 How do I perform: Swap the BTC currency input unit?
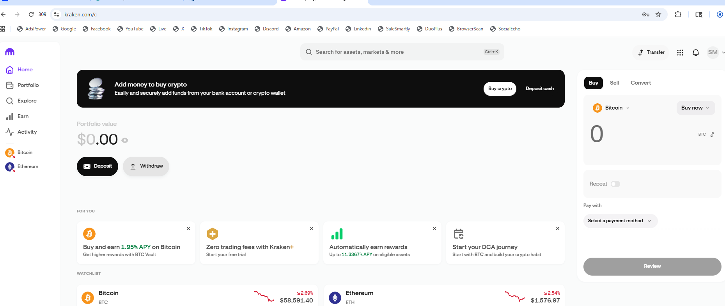pyautogui.click(x=712, y=134)
